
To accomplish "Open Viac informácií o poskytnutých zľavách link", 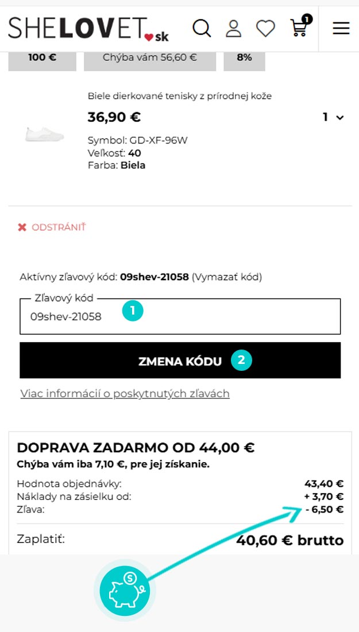I will [125, 394].
